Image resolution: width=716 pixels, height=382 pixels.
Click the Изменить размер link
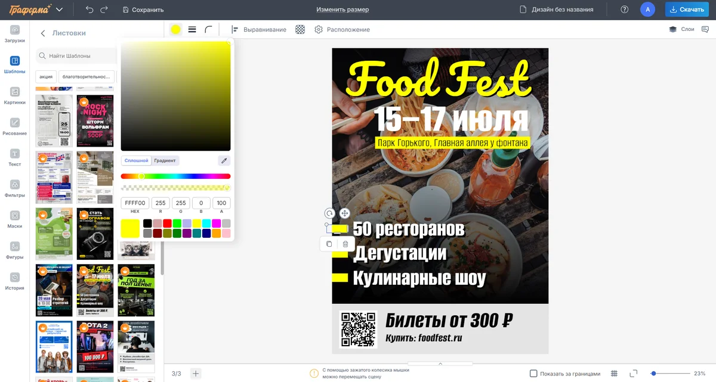343,10
